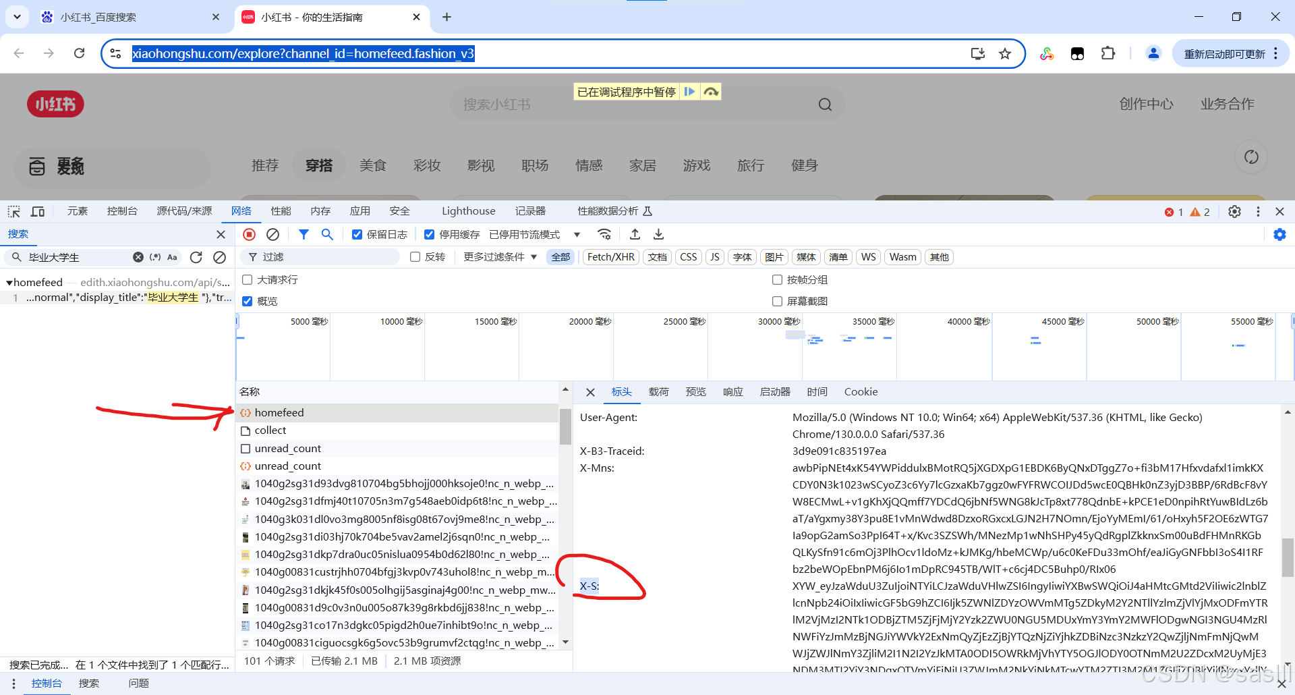Step over next function call in overlay
This screenshot has height=695, width=1295.
point(711,92)
